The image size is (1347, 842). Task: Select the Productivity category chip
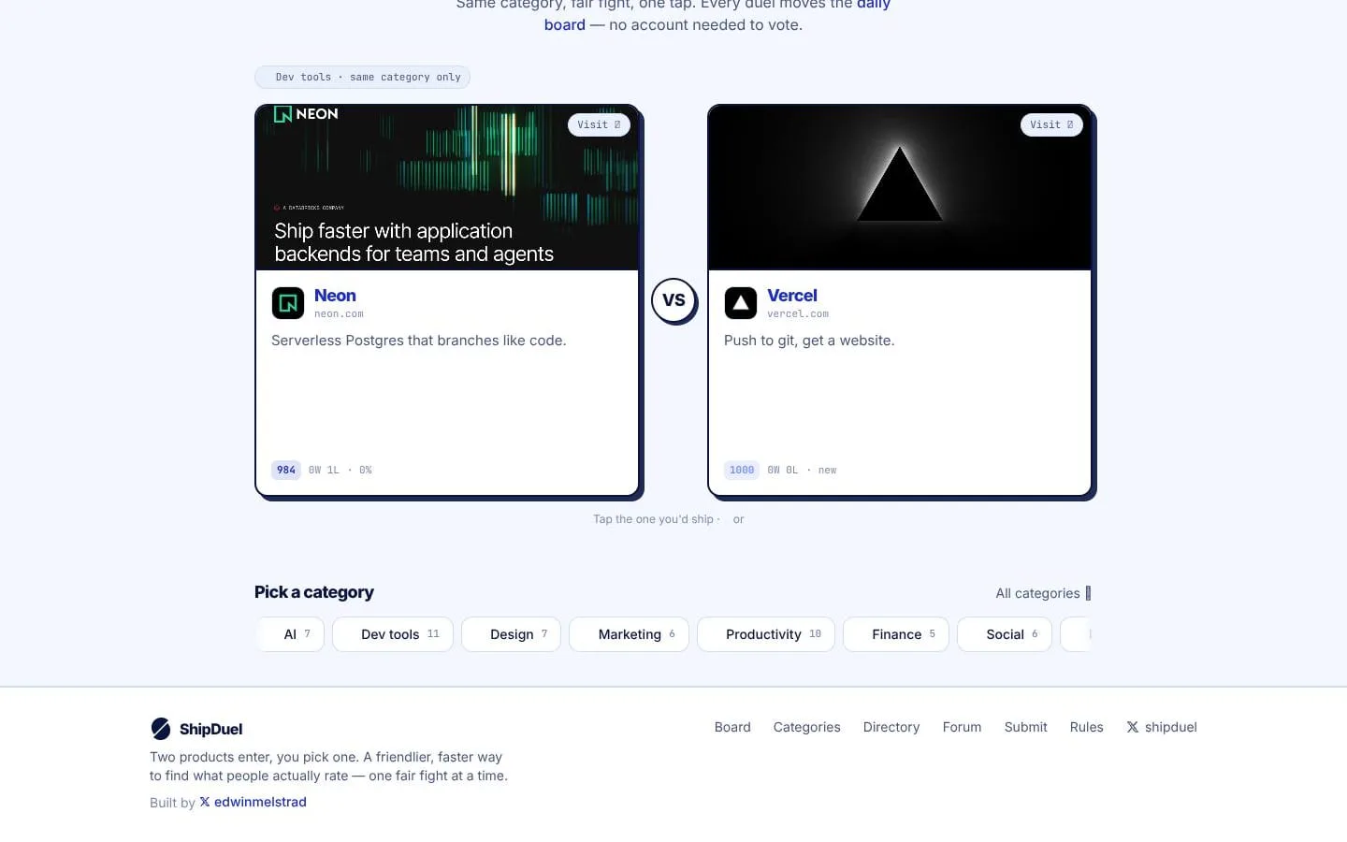(x=766, y=634)
